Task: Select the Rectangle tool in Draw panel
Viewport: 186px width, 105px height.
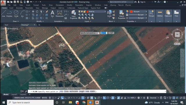Action: [x=27, y=12]
